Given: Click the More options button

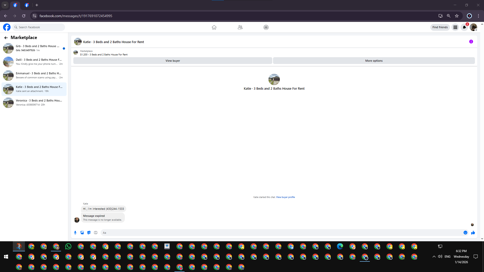Looking at the screenshot, I should [374, 61].
